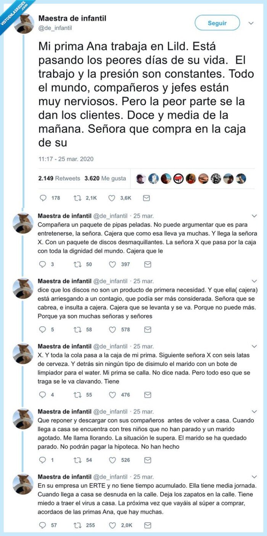Expand the chevron on the main tweet

pyautogui.click(x=251, y=22)
